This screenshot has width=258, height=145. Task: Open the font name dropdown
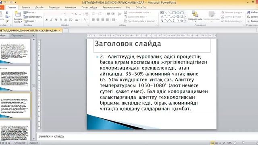(64, 14)
